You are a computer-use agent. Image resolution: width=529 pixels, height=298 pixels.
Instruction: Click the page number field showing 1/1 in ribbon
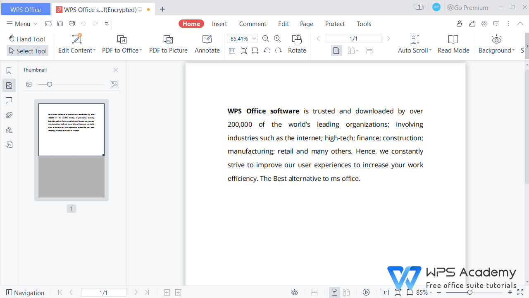point(353,38)
